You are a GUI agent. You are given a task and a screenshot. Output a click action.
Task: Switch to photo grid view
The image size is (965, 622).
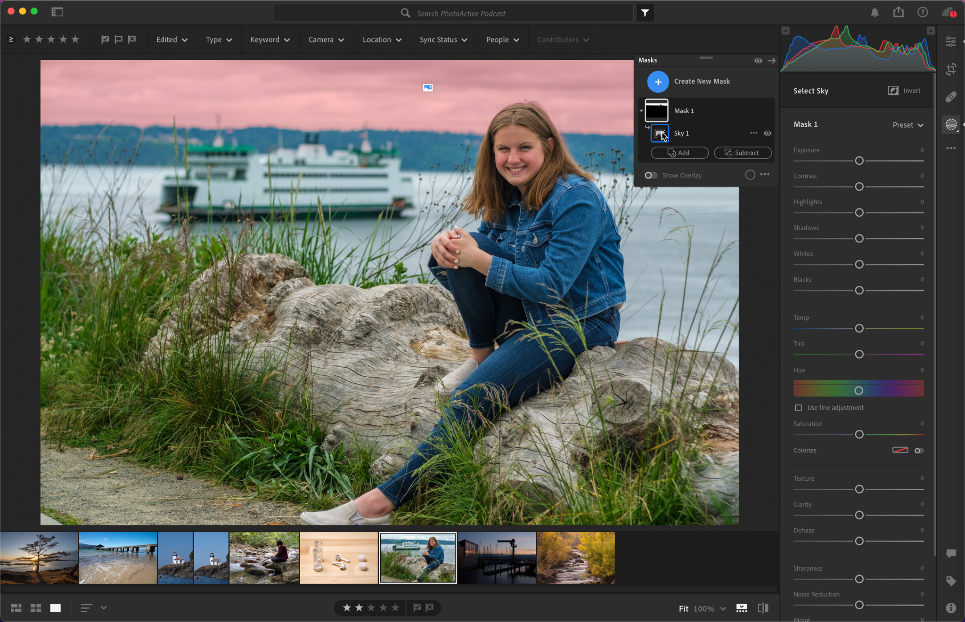(x=16, y=608)
